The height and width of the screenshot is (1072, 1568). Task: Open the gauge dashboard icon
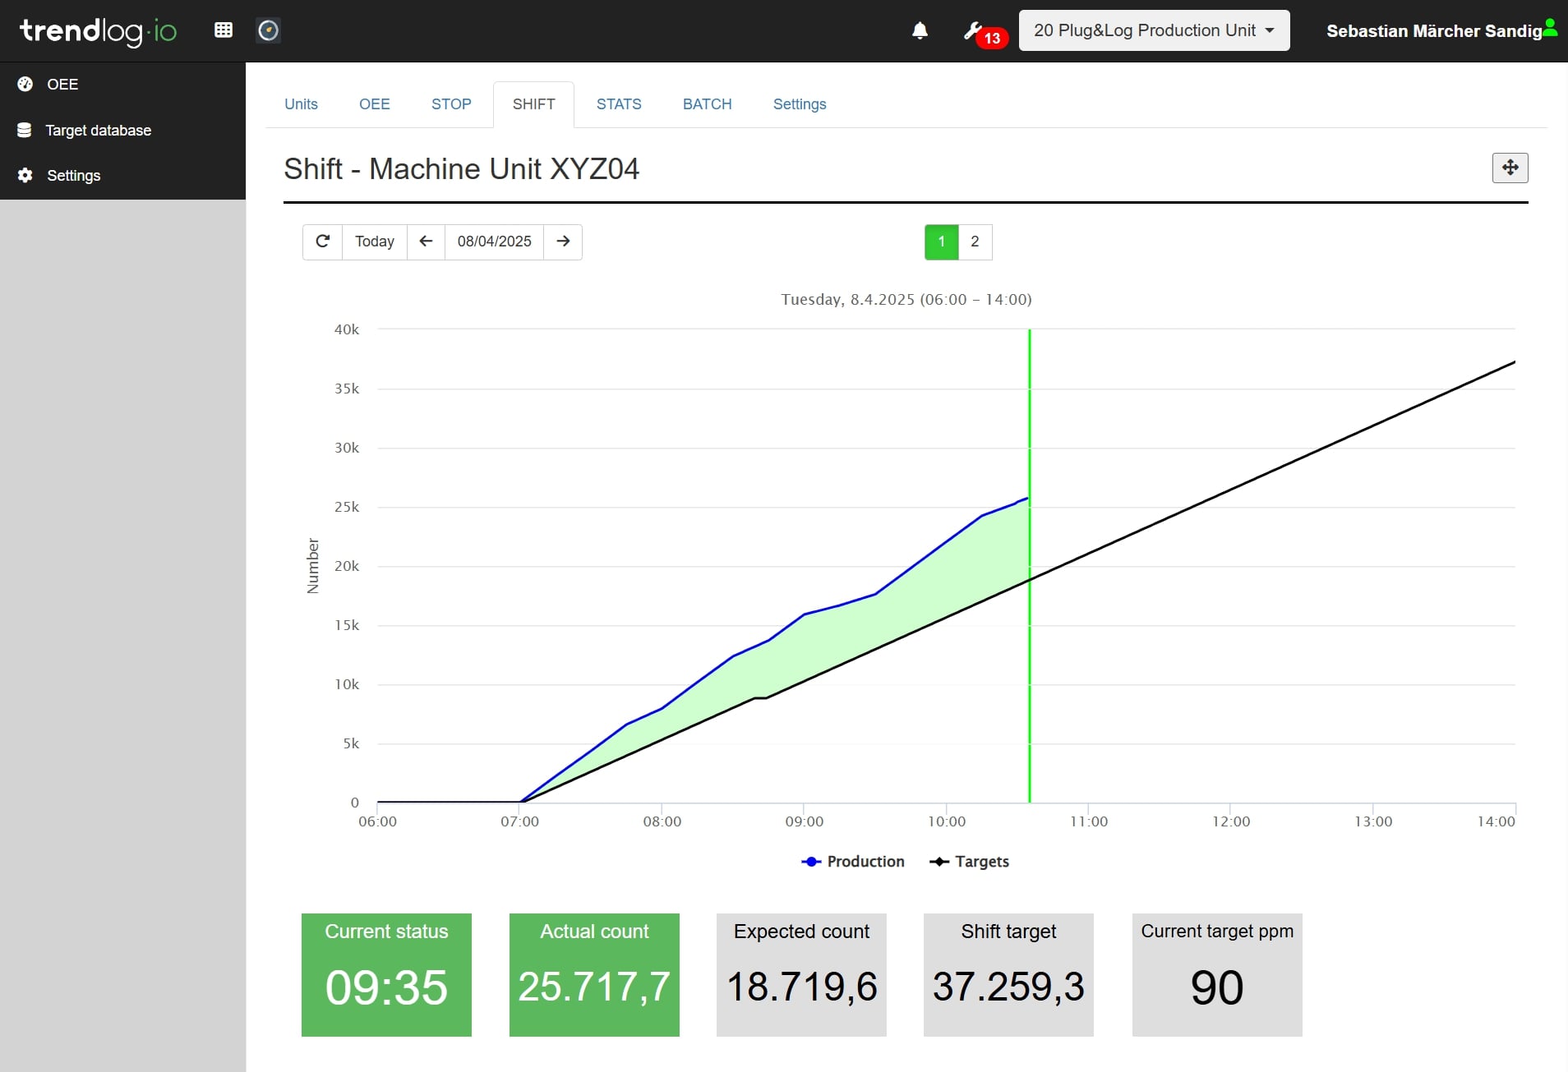coord(269,30)
